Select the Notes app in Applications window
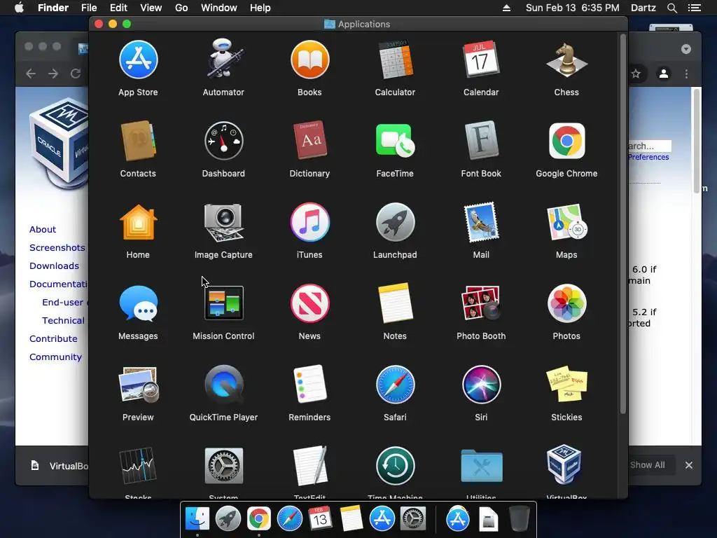The width and height of the screenshot is (717, 538). (395, 303)
